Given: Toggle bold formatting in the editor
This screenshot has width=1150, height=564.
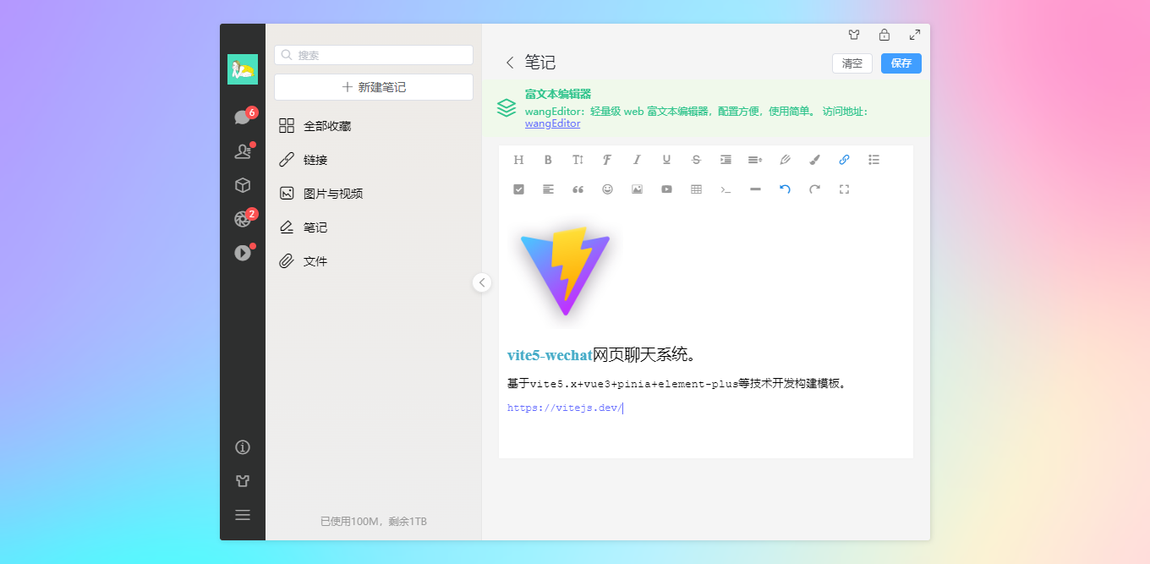Looking at the screenshot, I should (x=548, y=159).
